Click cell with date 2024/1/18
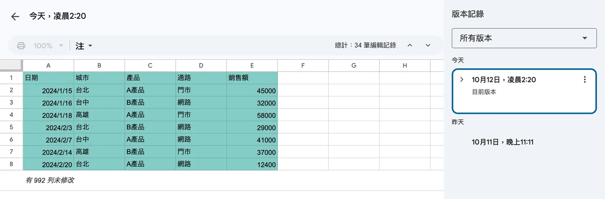 pyautogui.click(x=48, y=115)
